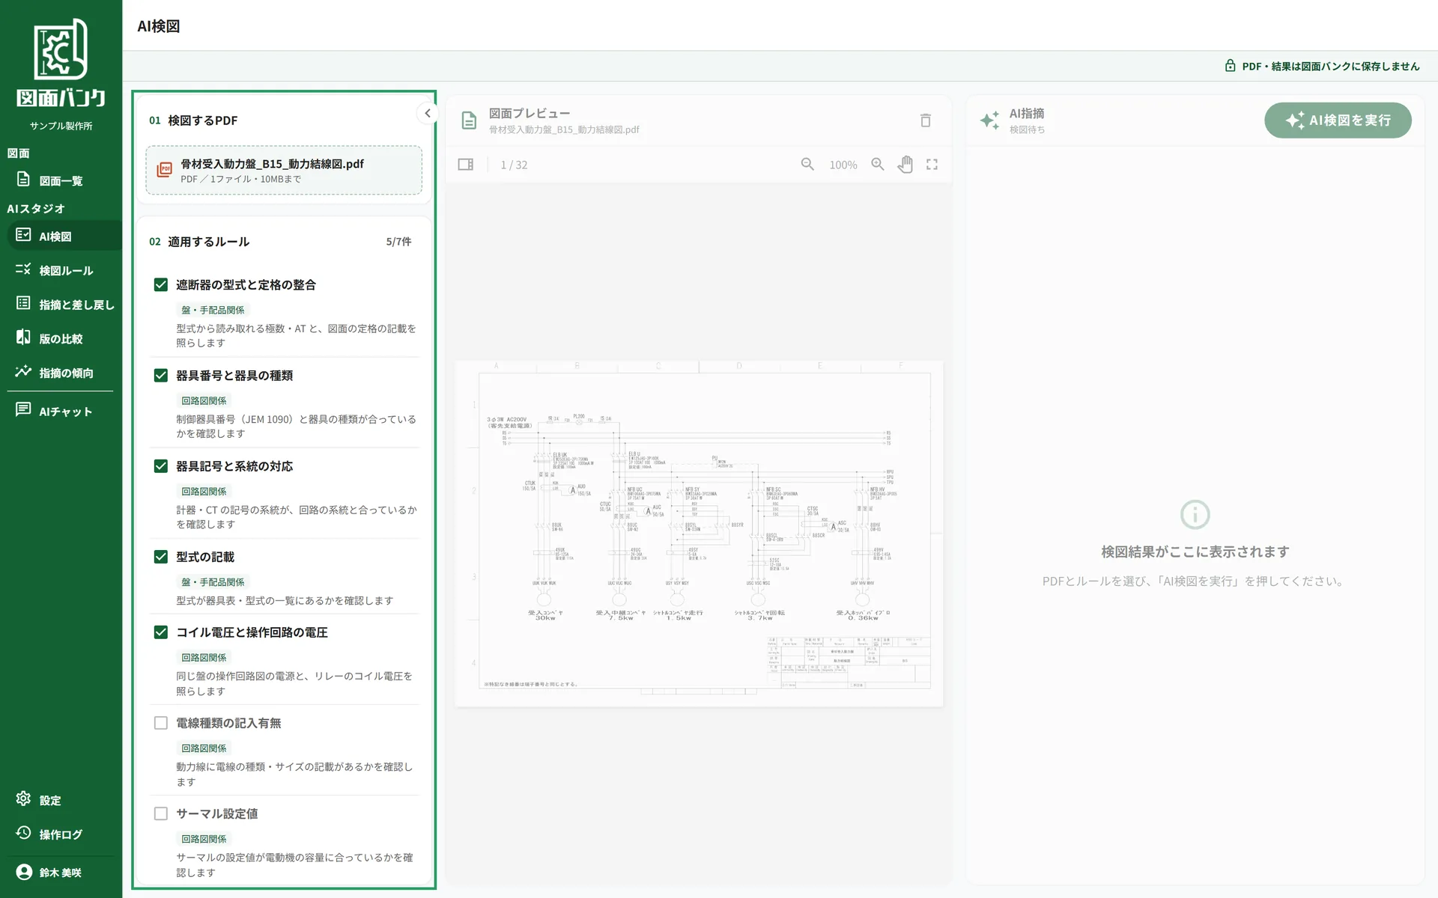This screenshot has height=898, width=1438.
Task: Click the page indicator 1 / 32
Action: [514, 165]
